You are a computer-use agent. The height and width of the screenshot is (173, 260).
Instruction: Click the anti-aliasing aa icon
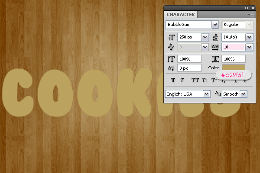point(218,93)
